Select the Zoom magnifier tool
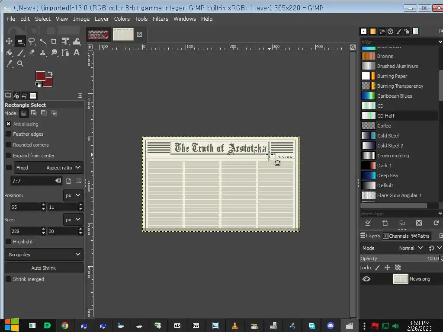This screenshot has height=332, width=443. pyautogui.click(x=20, y=64)
